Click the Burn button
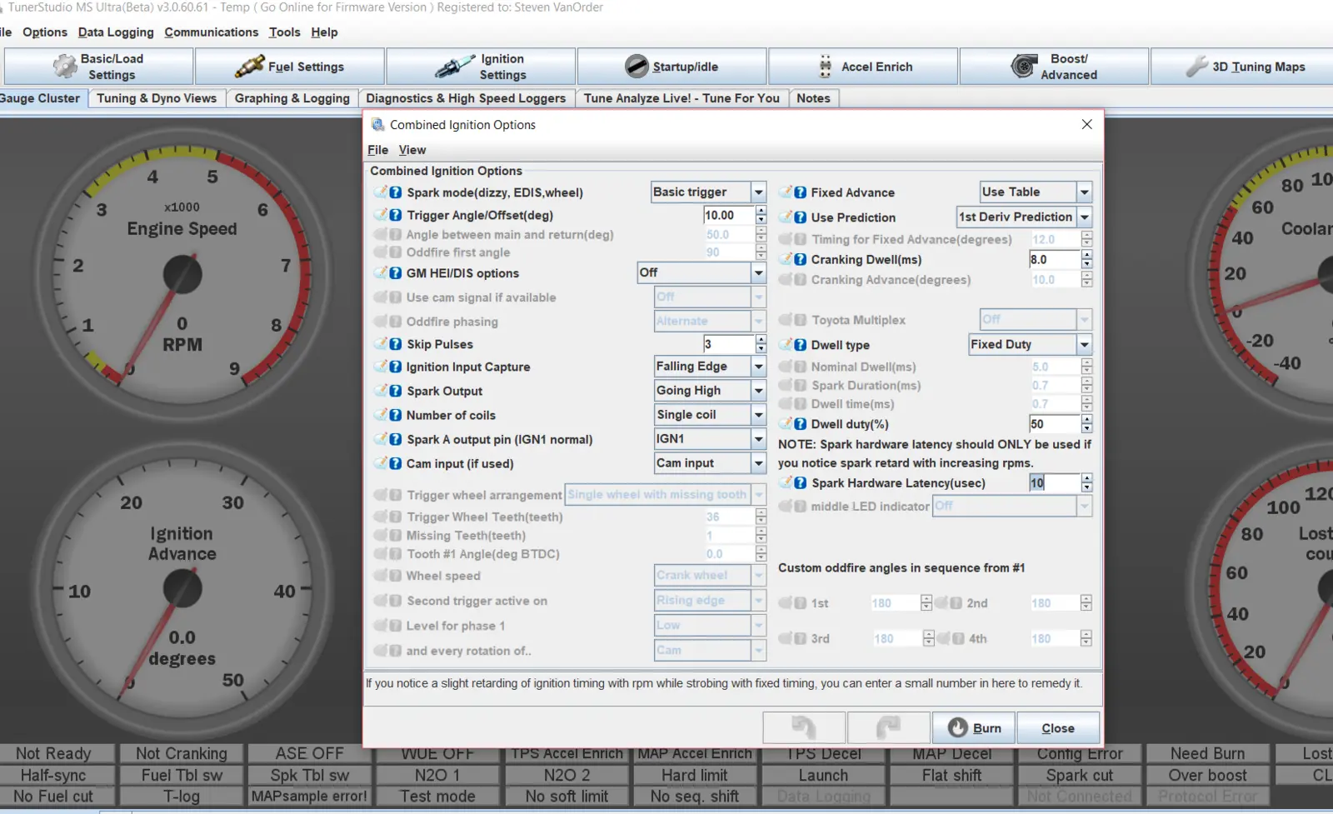 [x=974, y=728]
